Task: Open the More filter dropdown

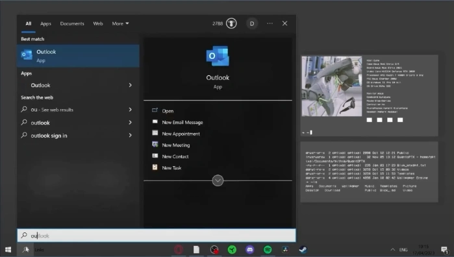Action: point(120,24)
